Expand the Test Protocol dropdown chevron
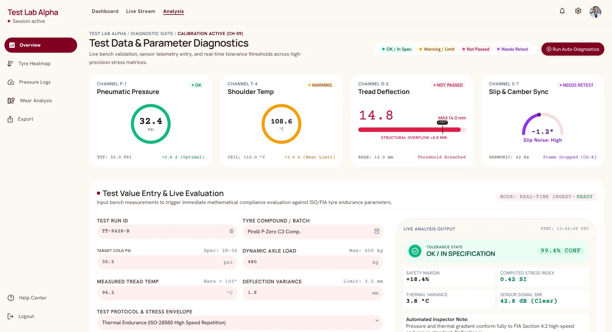Image resolution: width=612 pixels, height=332 pixels. [377, 321]
